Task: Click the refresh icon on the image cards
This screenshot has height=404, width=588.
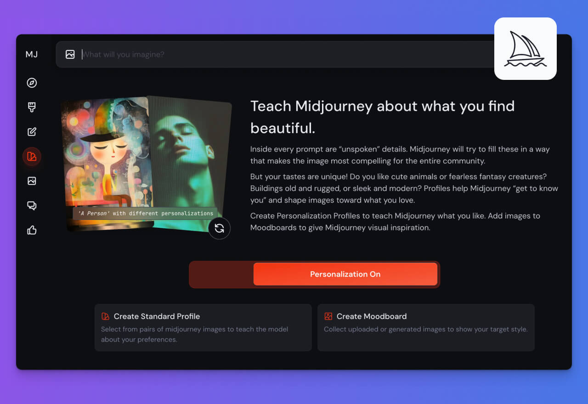Action: click(x=219, y=228)
